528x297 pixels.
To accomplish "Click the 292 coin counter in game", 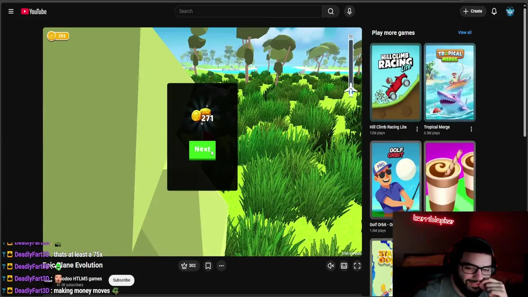I will [58, 36].
